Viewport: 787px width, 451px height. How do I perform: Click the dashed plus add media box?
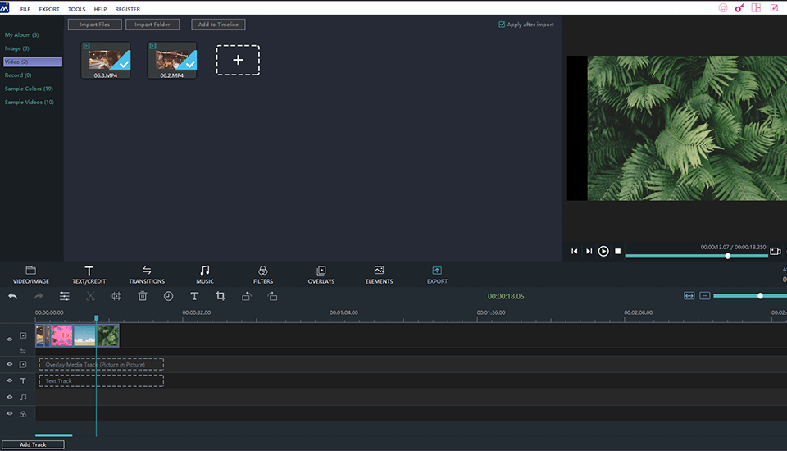(238, 60)
